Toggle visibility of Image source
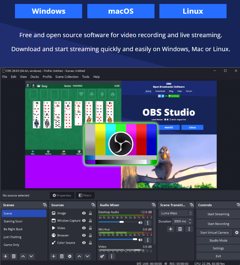 click(x=84, y=213)
